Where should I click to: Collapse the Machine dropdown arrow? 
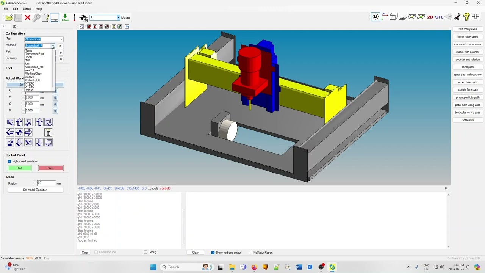click(x=53, y=46)
